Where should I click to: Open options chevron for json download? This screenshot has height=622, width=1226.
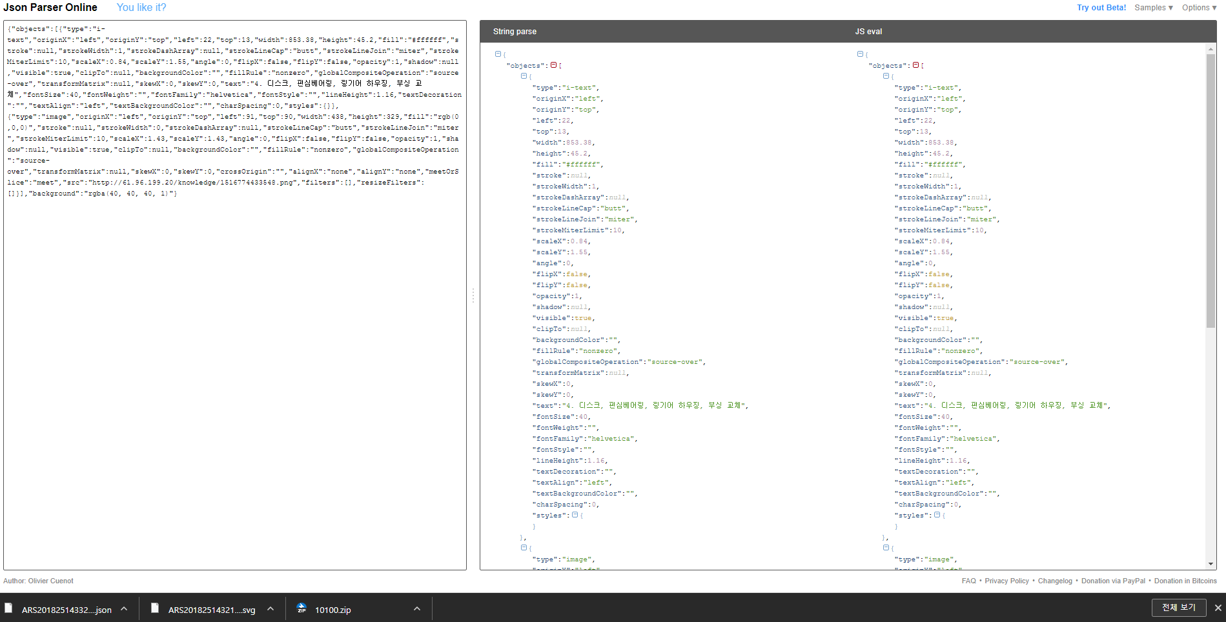tap(124, 608)
